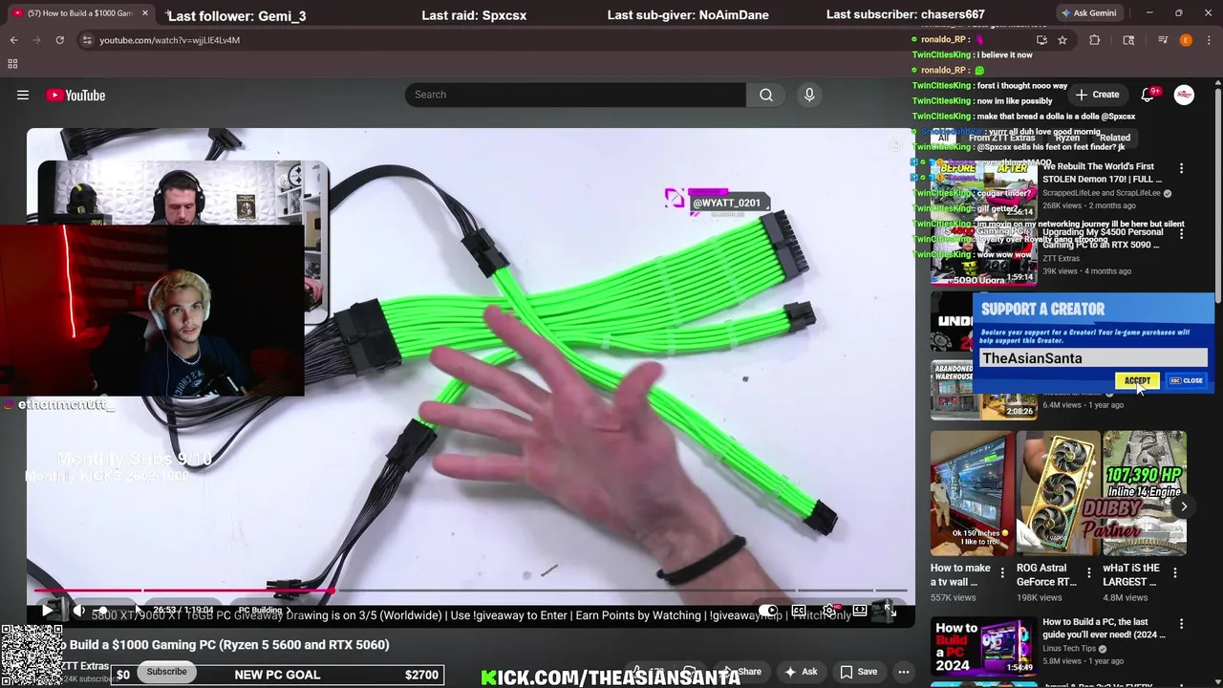Open the Chrome extensions puzzle icon

click(x=1095, y=40)
